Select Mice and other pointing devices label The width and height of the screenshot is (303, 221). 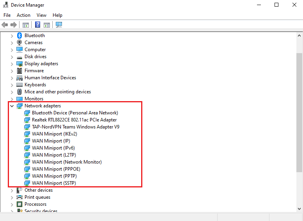(x=58, y=92)
